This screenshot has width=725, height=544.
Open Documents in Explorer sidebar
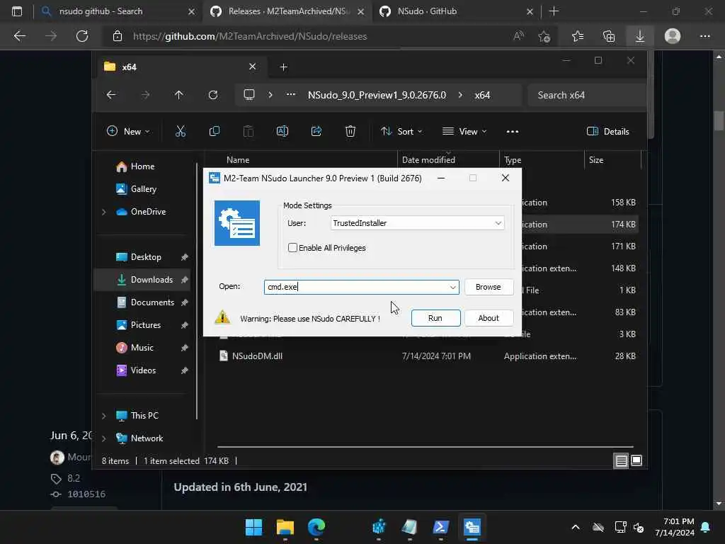click(145, 302)
